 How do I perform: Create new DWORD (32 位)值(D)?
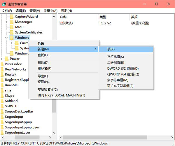tap(126, 68)
